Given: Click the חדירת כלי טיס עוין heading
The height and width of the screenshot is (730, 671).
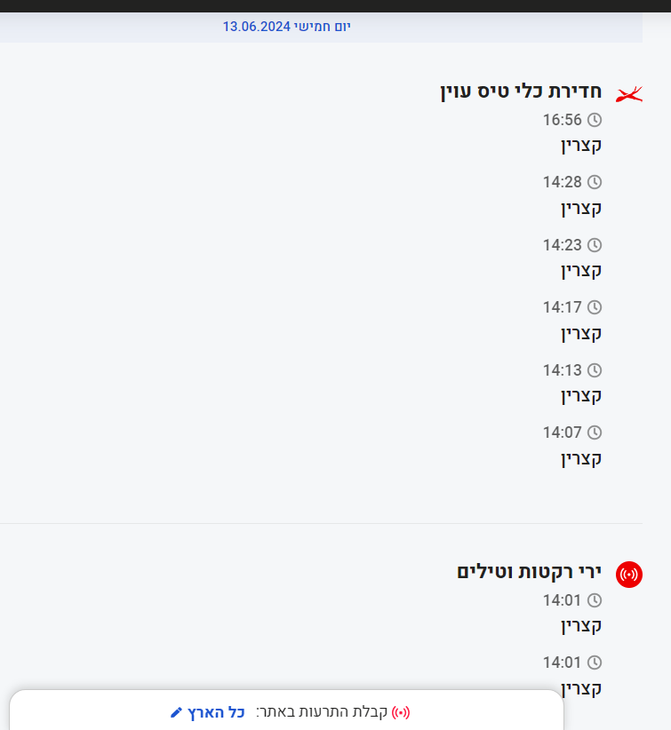Looking at the screenshot, I should click(x=521, y=91).
